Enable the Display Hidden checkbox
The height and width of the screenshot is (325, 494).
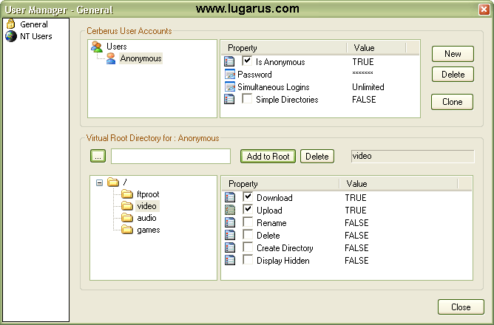coord(248,259)
